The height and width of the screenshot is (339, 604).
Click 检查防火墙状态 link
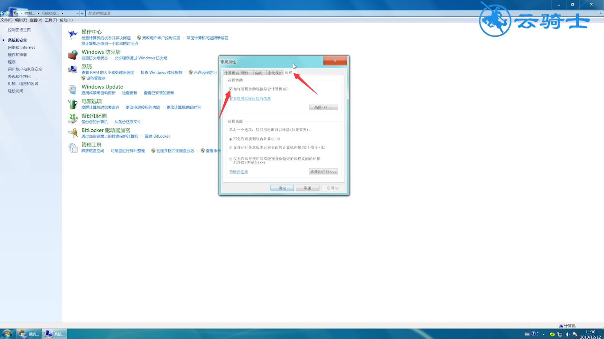pos(95,58)
